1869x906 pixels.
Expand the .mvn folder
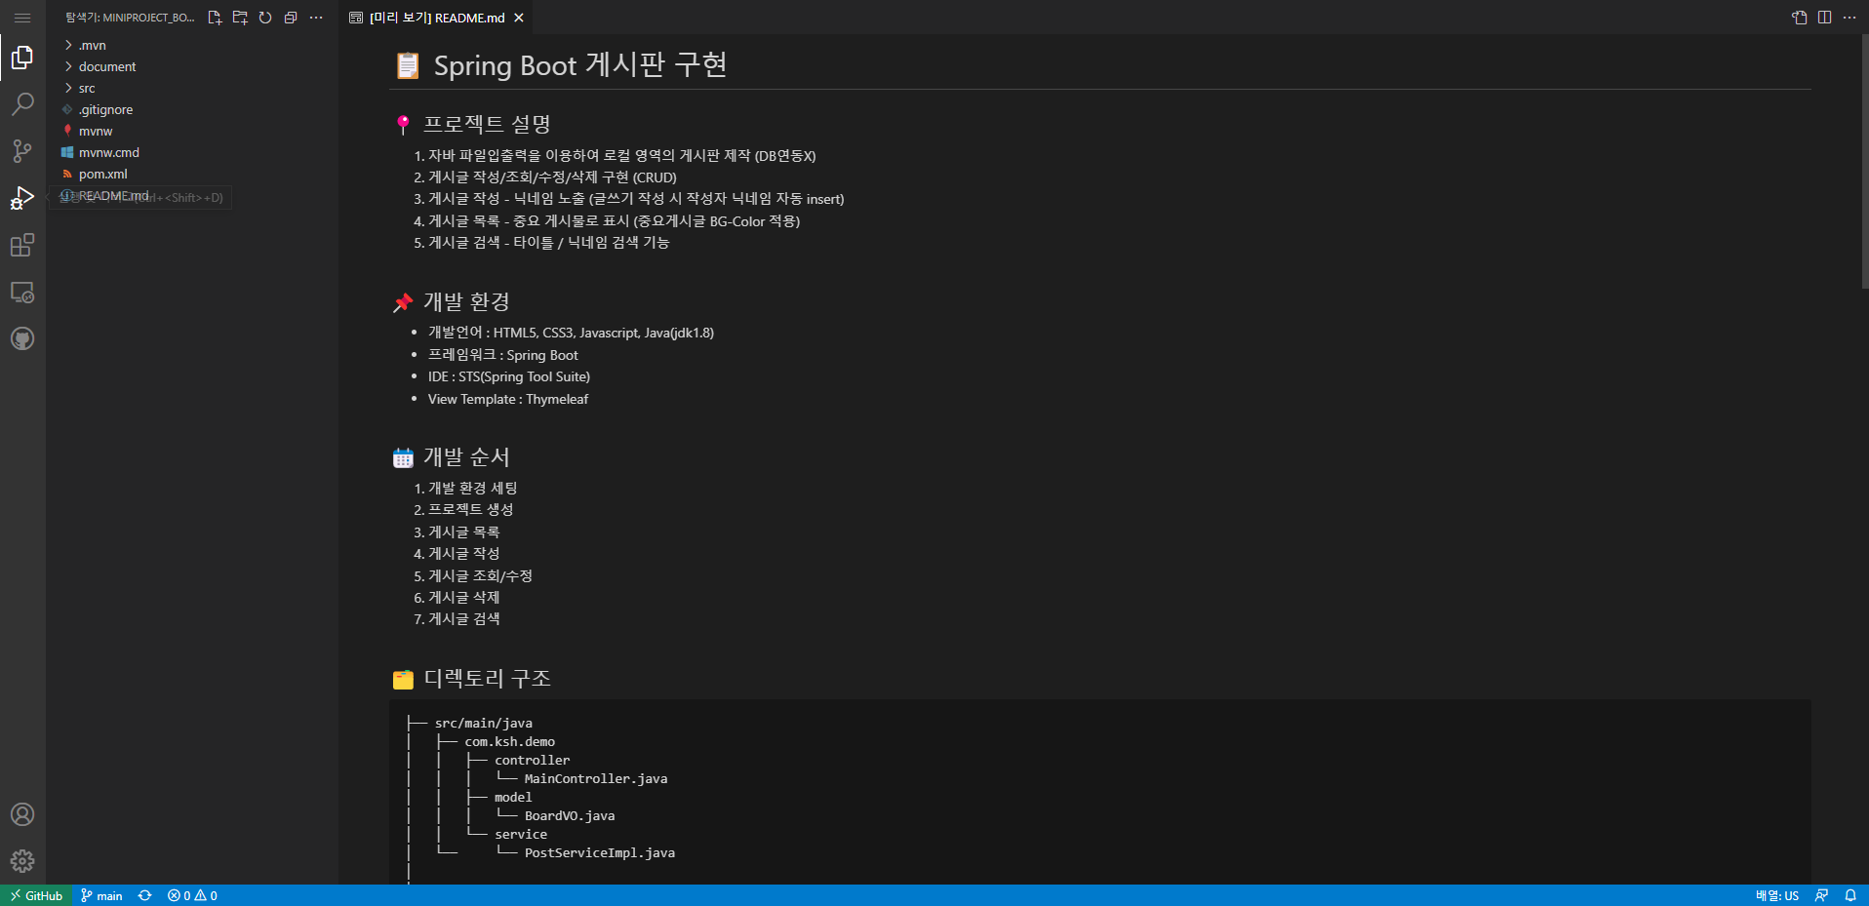point(192,45)
